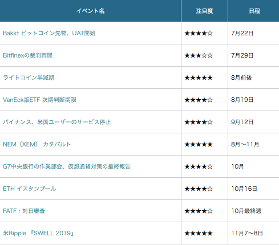
Task: Open the Bakkt ビットコイン先物、UAT開始 link
Action: 49,33
